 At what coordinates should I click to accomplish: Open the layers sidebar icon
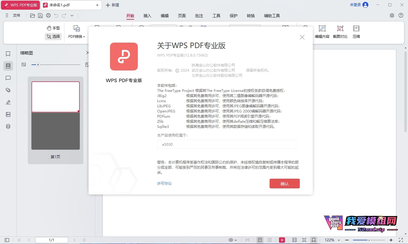pos(8,126)
